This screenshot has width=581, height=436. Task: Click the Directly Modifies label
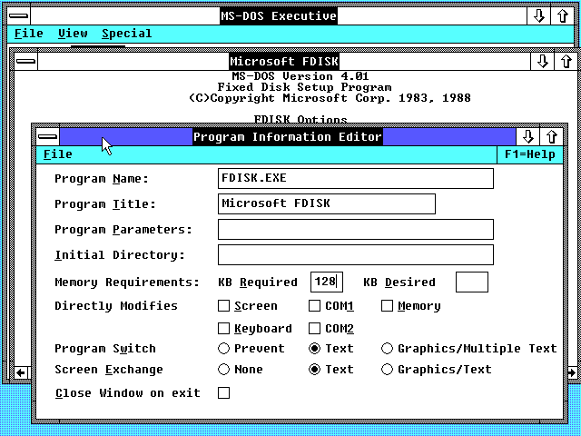[x=116, y=306]
